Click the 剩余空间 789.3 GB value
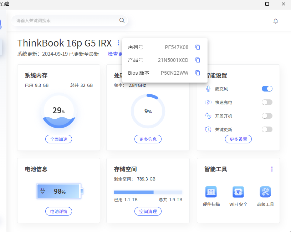The image size is (291, 232). (x=146, y=179)
